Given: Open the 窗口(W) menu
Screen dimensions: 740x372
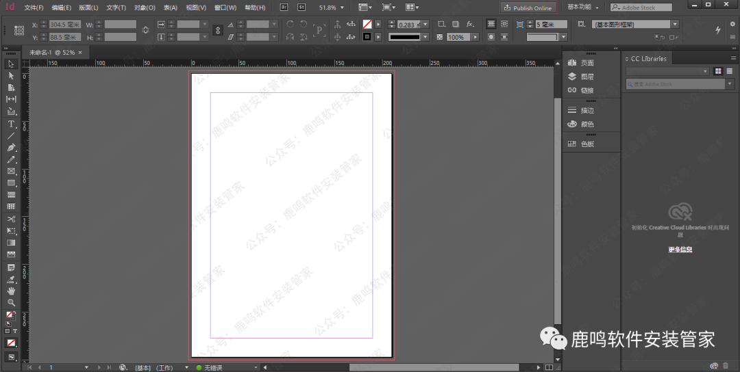Looking at the screenshot, I should (225, 8).
